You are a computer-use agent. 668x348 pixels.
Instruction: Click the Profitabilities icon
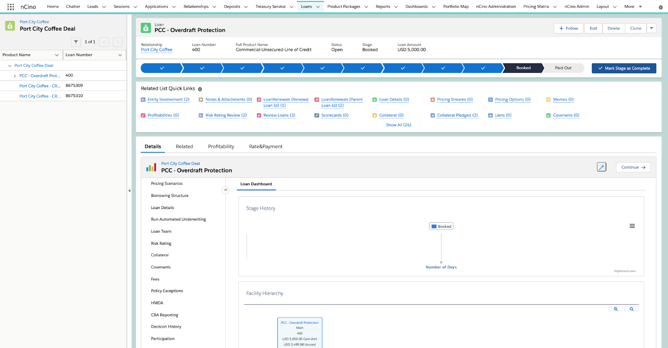[x=143, y=116]
